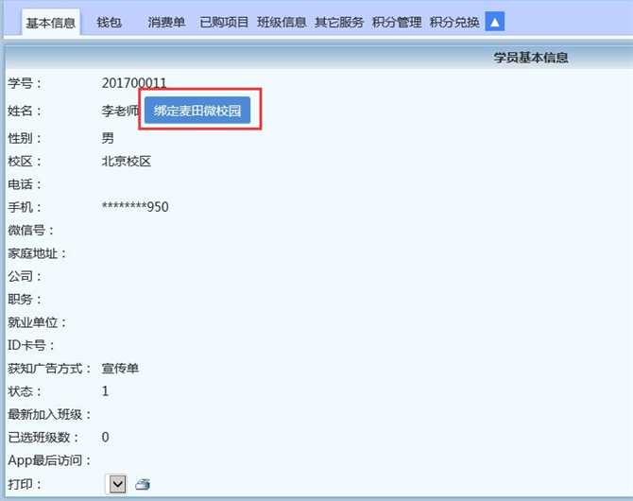Click the campus value 北京校区

pyautogui.click(x=127, y=162)
